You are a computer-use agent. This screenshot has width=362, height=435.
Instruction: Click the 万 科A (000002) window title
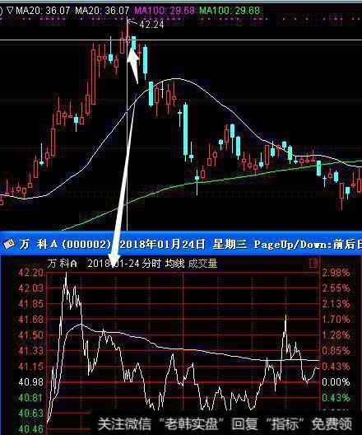click(x=65, y=244)
